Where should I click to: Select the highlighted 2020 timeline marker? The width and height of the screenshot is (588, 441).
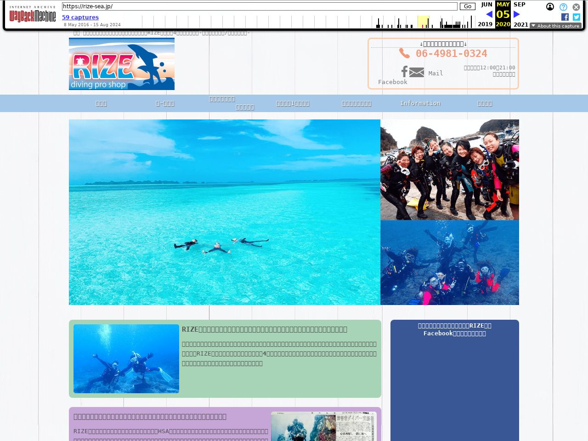click(423, 22)
